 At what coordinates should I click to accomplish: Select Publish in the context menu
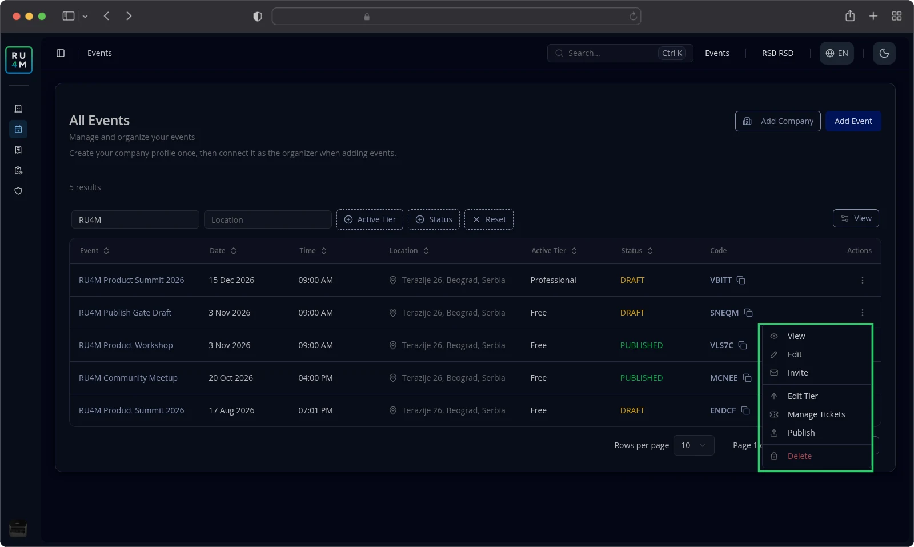tap(816, 433)
